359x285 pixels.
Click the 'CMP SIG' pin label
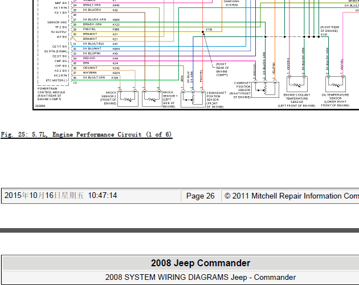pos(60,61)
